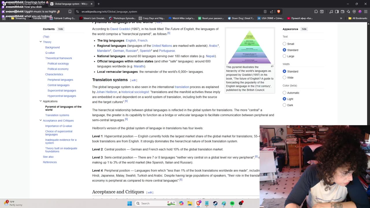The height and width of the screenshot is (208, 370).
Task: Open Crazy Days and Nights bookmark
Action: (x=151, y=18)
